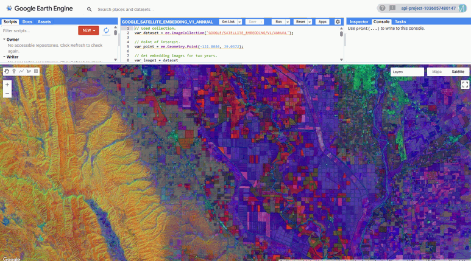Click the Google Earth Engine logo
This screenshot has height=261, width=471.
coord(40,9)
